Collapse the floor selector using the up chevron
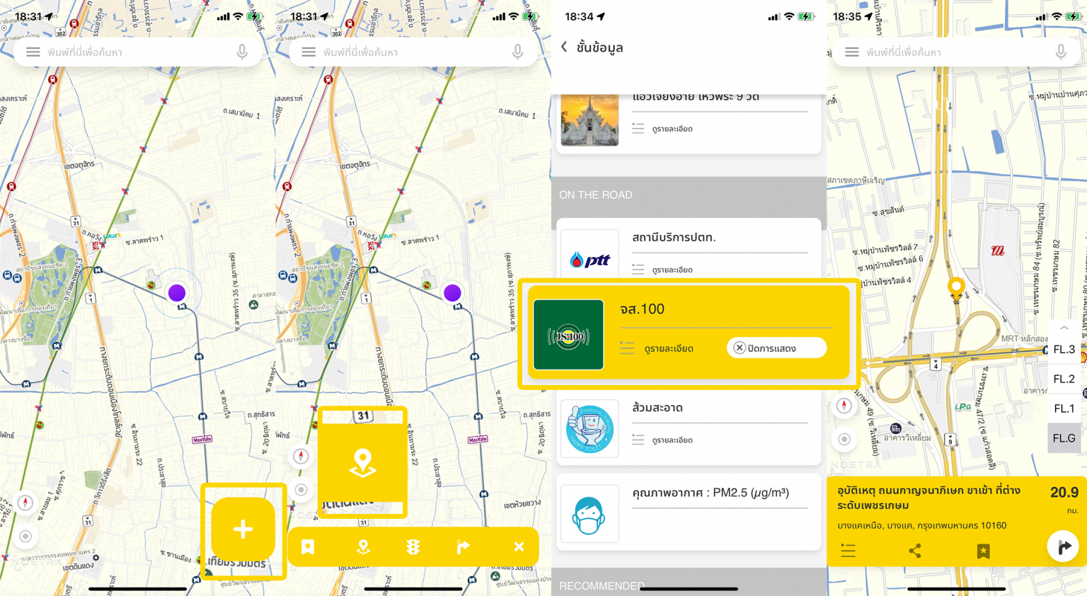Image resolution: width=1087 pixels, height=596 pixels. (x=1064, y=327)
